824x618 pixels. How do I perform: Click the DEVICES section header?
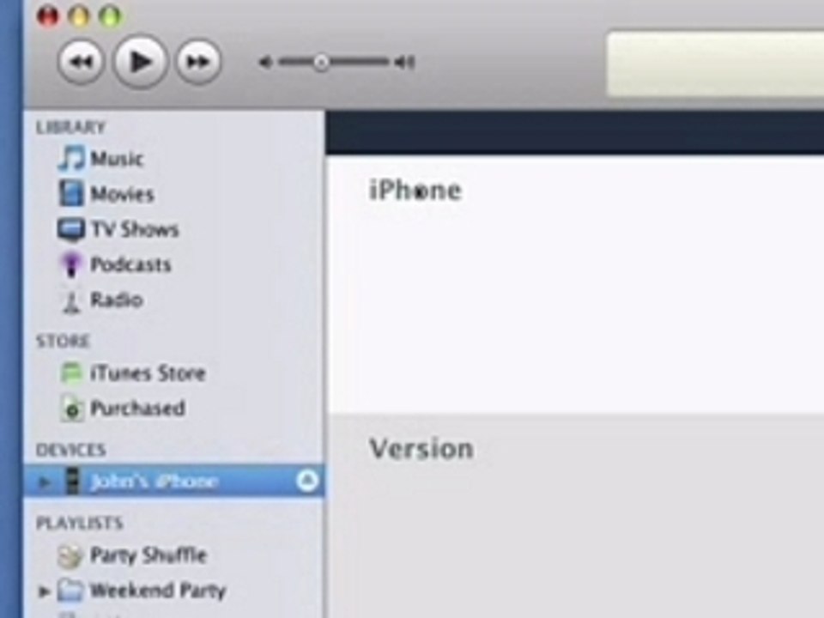(71, 450)
